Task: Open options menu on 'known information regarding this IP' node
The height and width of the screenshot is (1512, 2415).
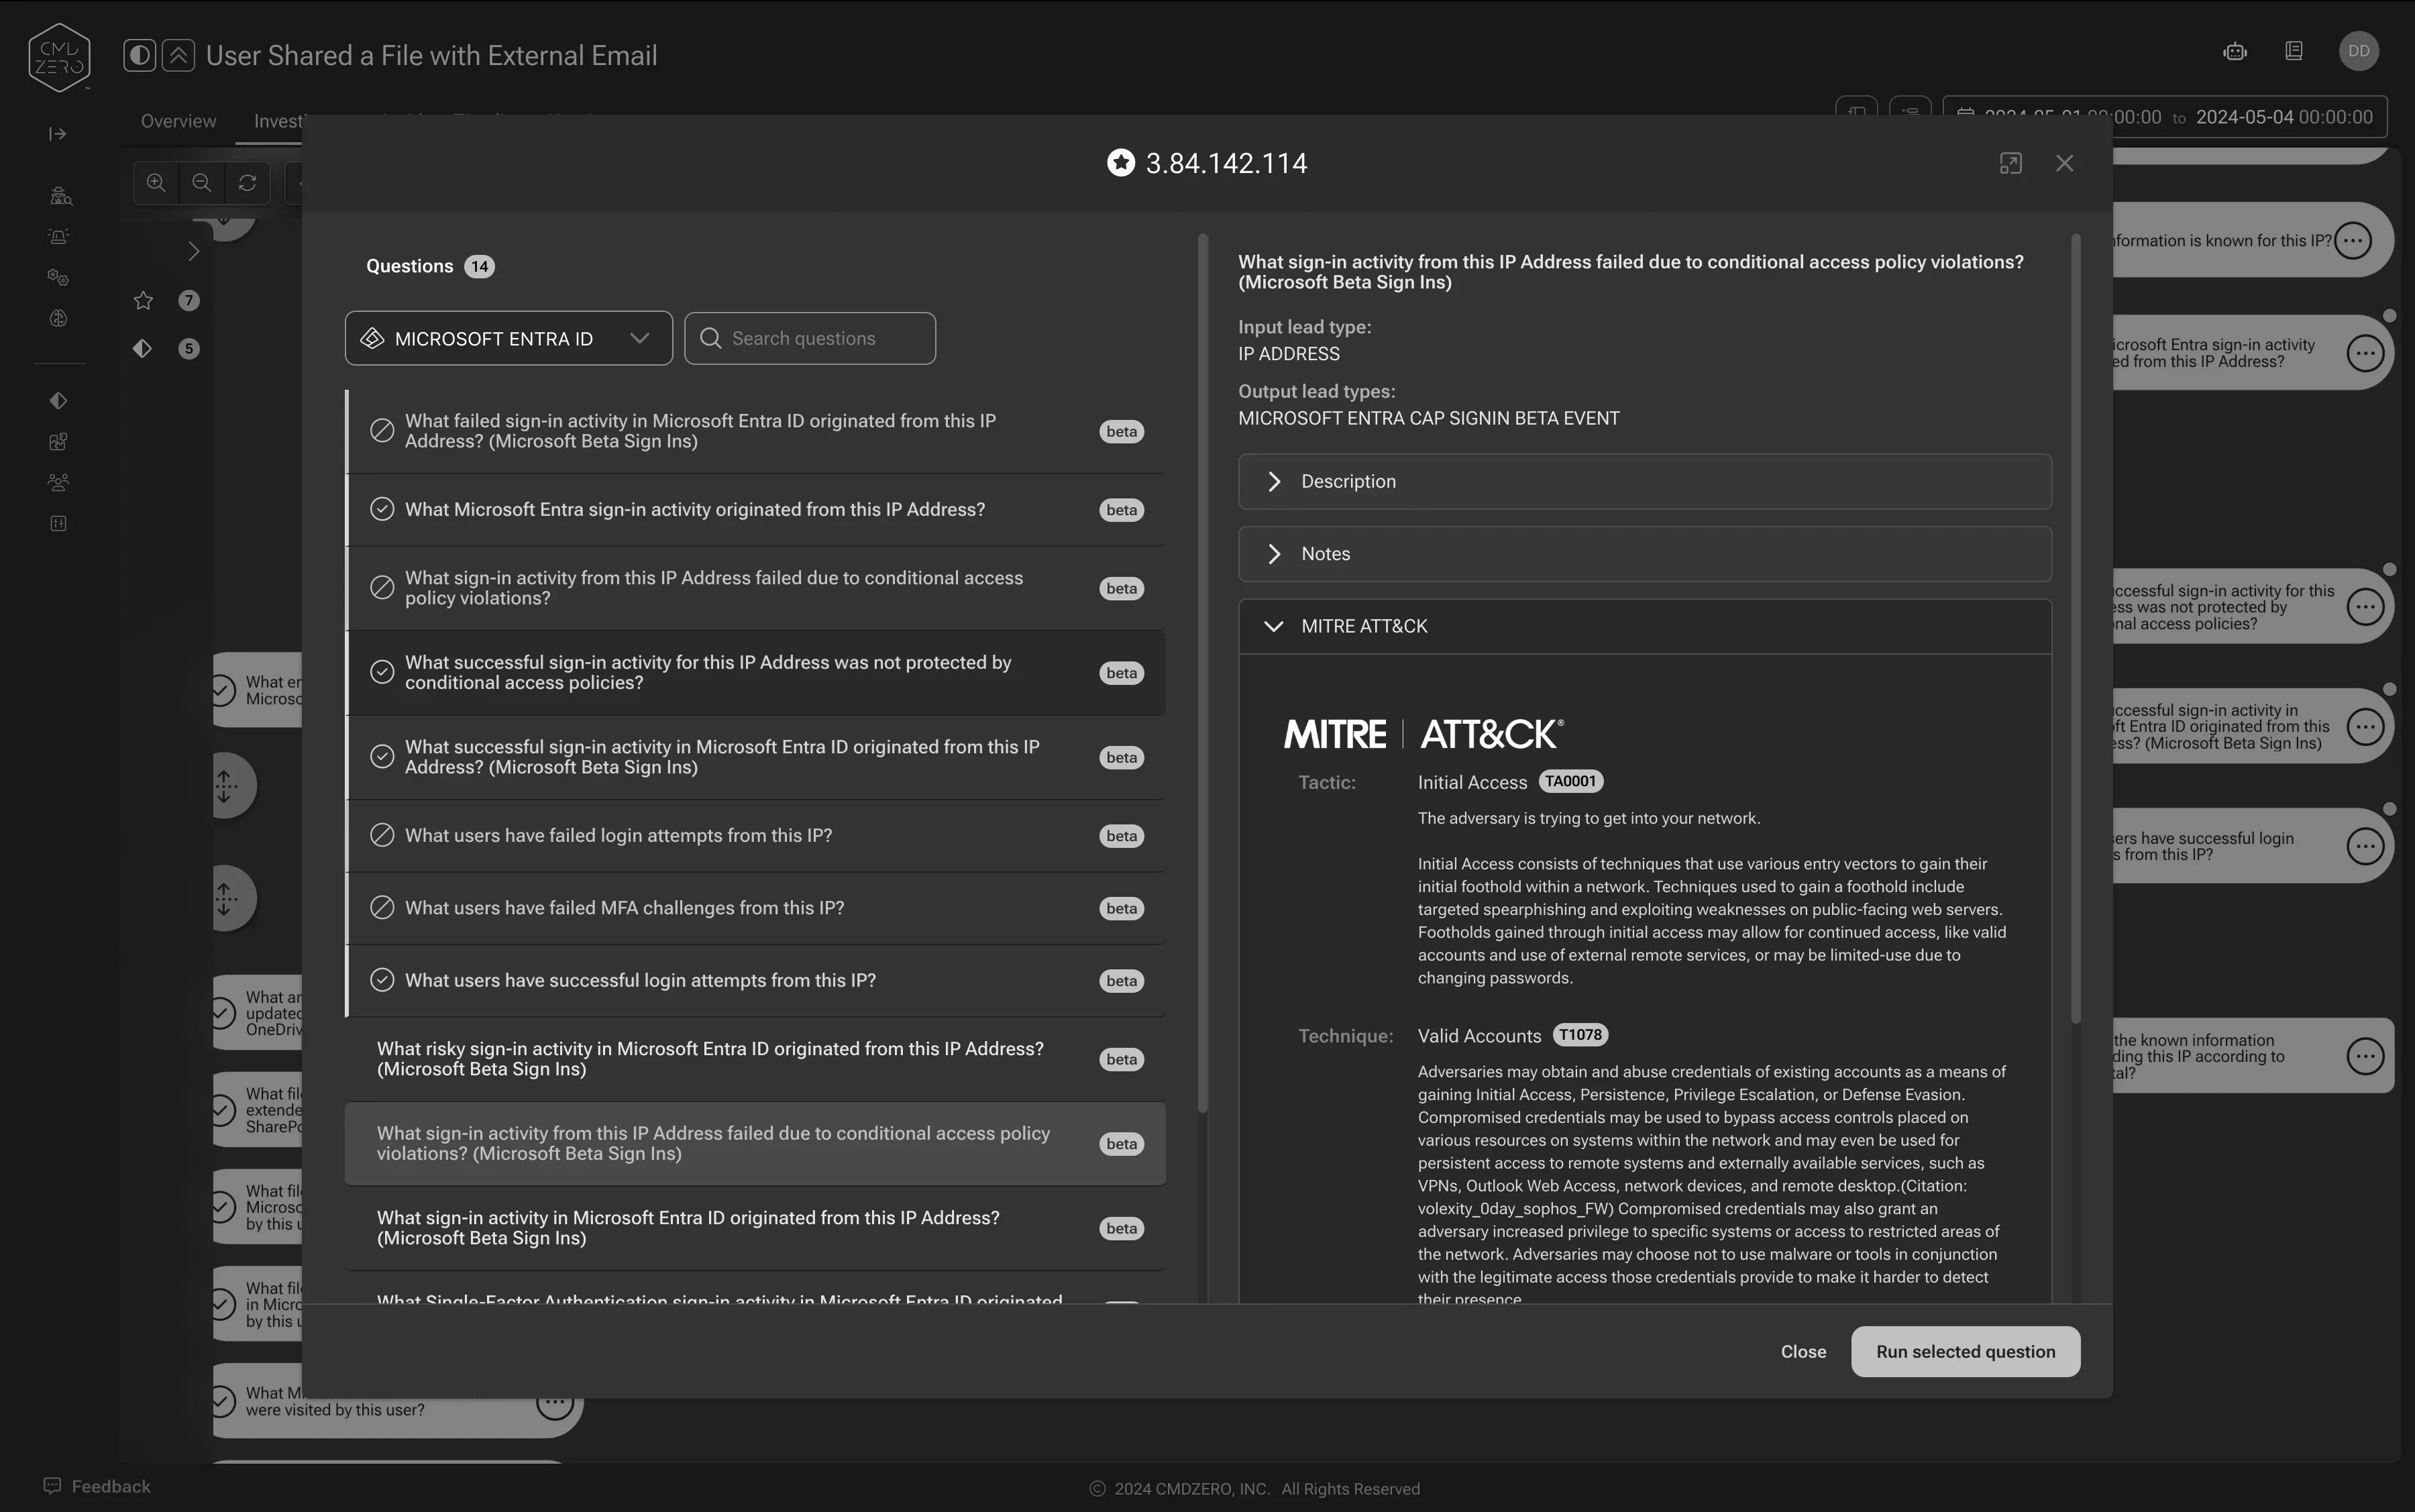Action: click(2365, 1056)
